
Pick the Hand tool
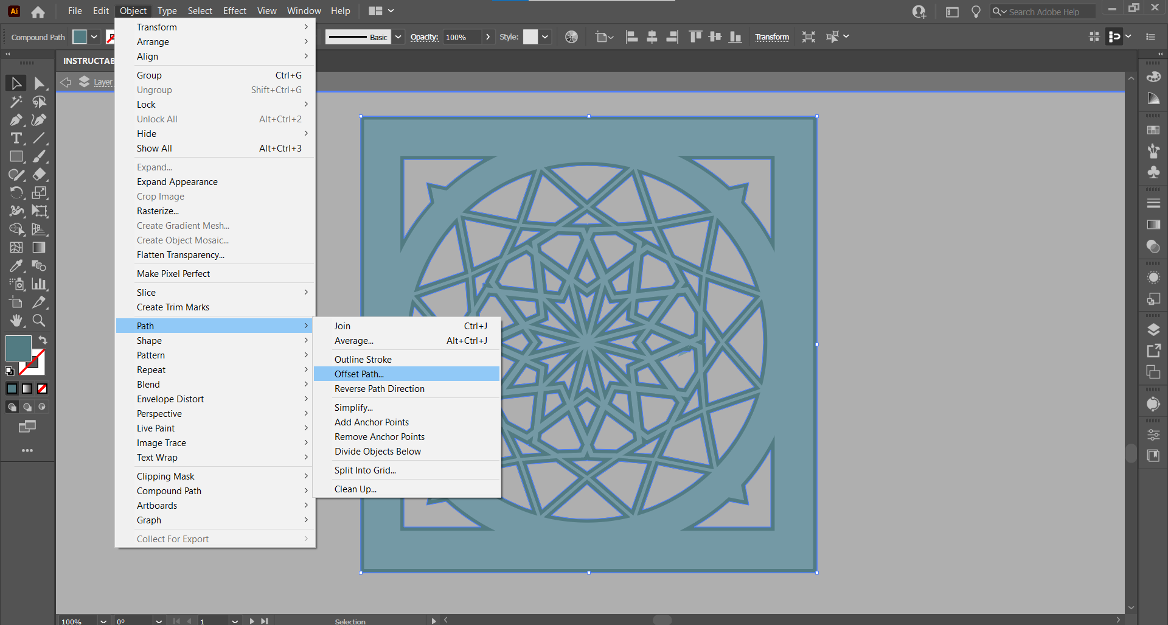click(16, 320)
